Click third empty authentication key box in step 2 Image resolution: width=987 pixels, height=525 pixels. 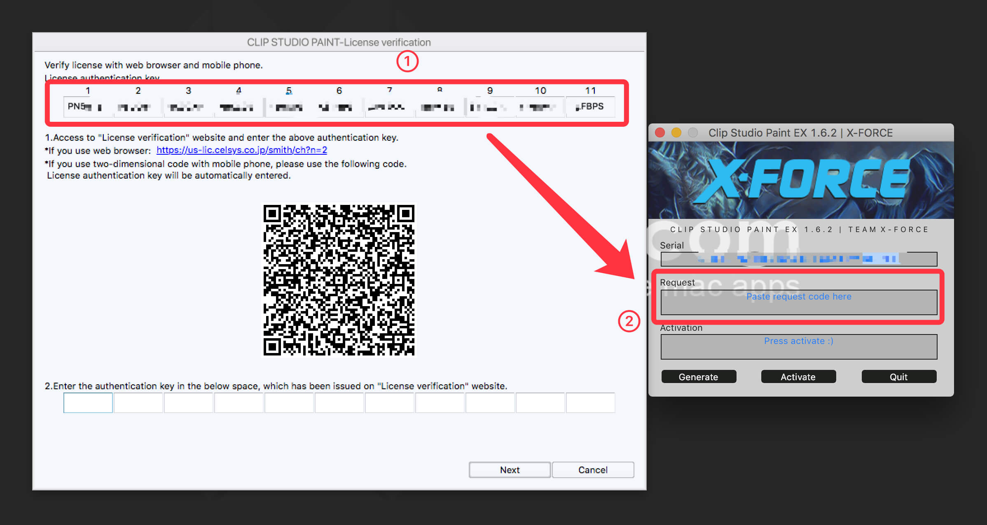(x=188, y=403)
